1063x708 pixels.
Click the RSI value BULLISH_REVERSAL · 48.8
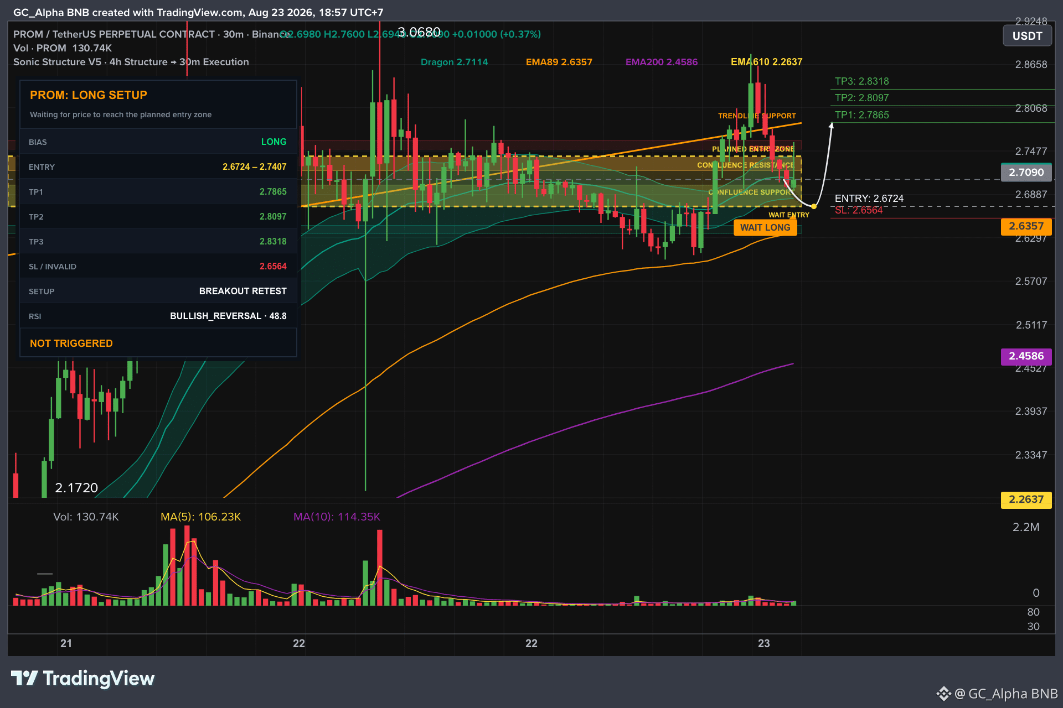(228, 316)
